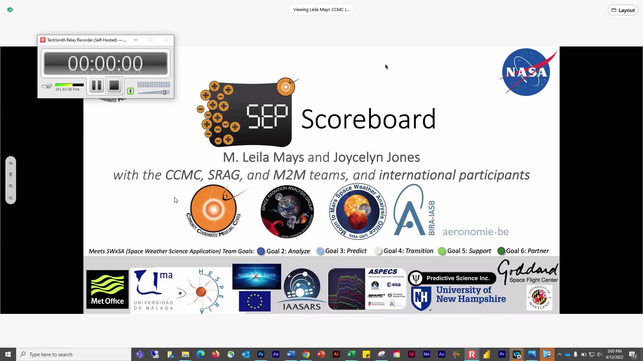Open Photoshop from the taskbar

tap(261, 354)
